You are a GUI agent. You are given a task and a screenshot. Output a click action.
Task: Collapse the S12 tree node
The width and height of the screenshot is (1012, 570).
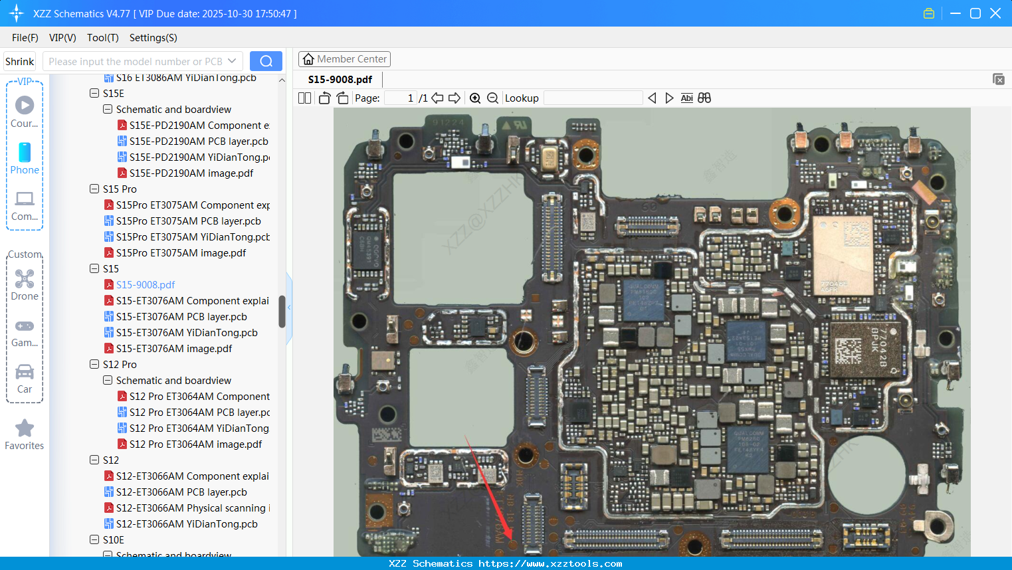(x=94, y=460)
